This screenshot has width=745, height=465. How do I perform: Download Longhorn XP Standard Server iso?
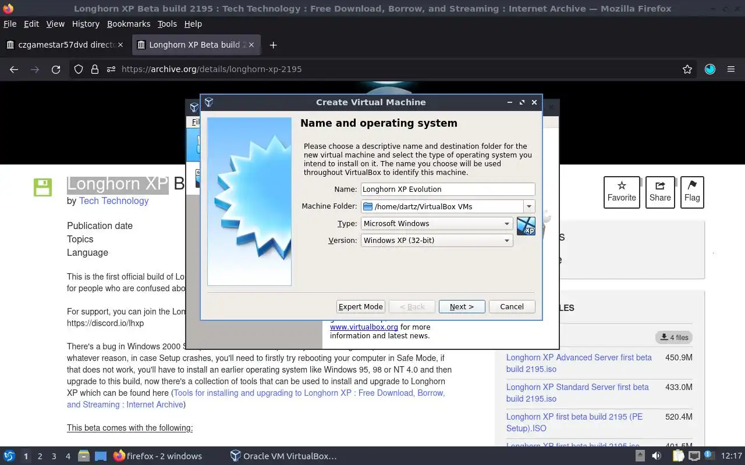(577, 393)
